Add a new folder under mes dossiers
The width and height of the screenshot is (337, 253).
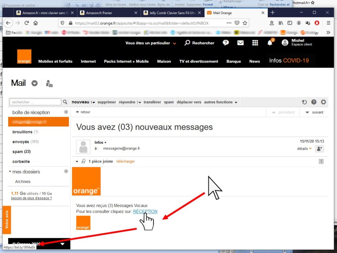66,171
